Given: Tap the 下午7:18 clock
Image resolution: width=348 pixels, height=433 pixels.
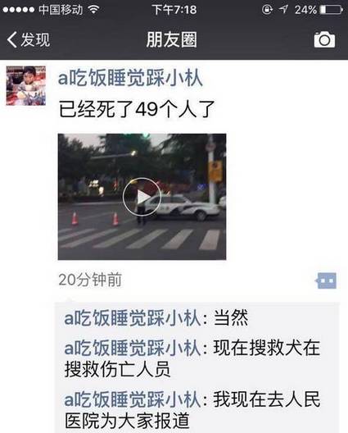Looking at the screenshot, I should 174,10.
